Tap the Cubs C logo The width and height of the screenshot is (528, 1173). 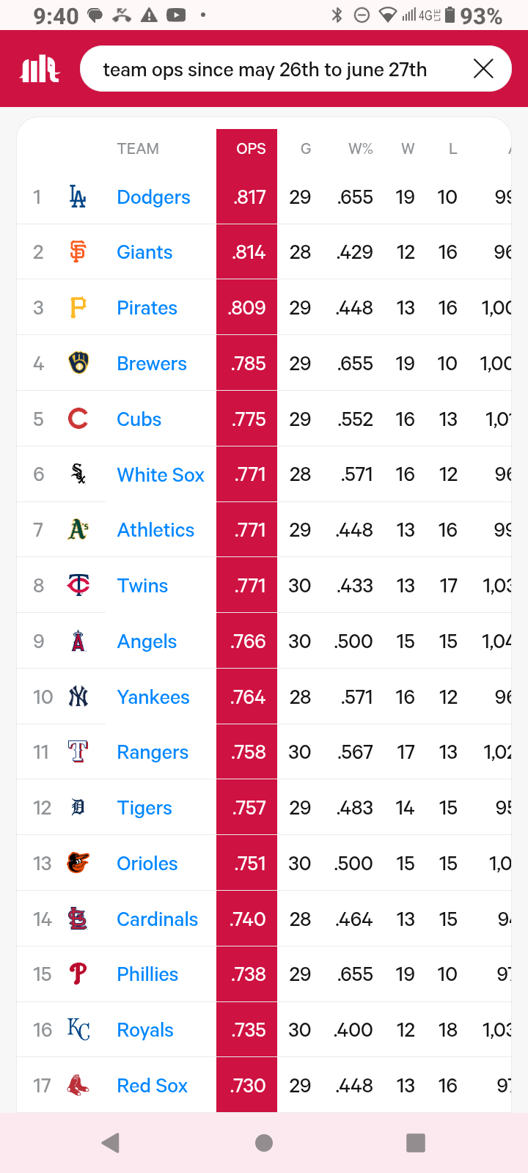[78, 419]
